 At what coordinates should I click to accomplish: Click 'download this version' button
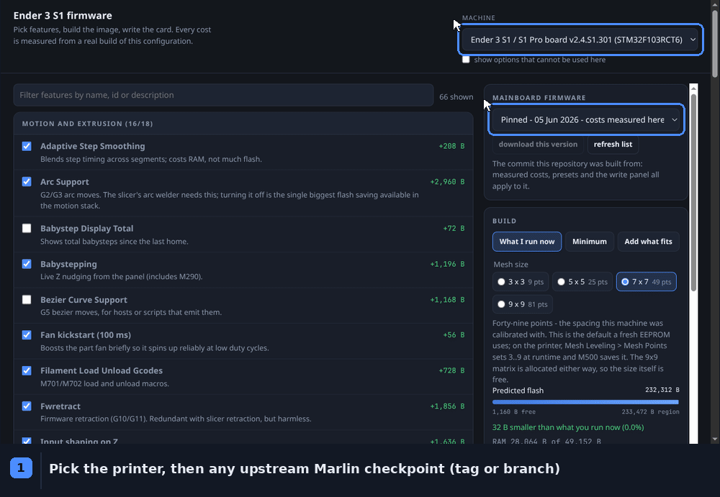(x=538, y=144)
